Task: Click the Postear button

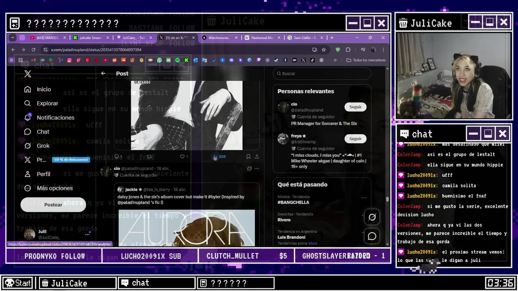Action: click(53, 205)
